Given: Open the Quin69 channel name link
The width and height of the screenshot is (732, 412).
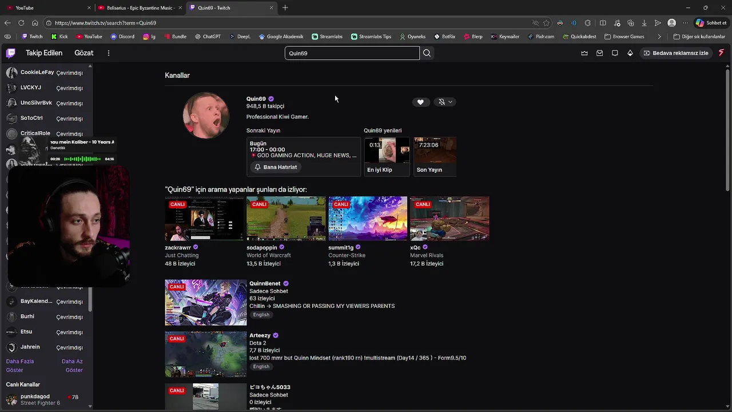Looking at the screenshot, I should click(256, 99).
